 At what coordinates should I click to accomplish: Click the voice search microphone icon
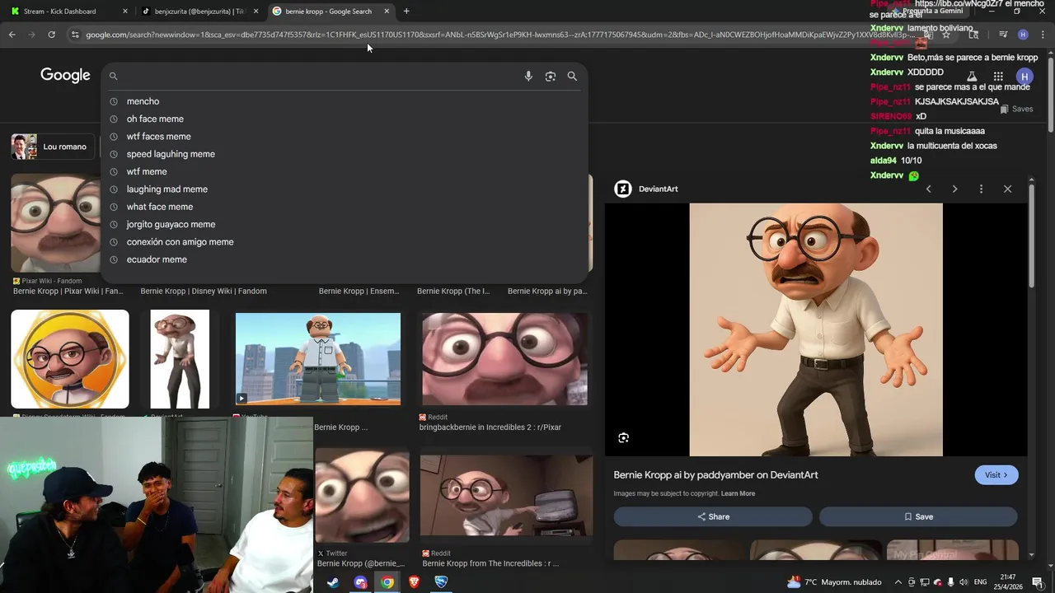[528, 76]
